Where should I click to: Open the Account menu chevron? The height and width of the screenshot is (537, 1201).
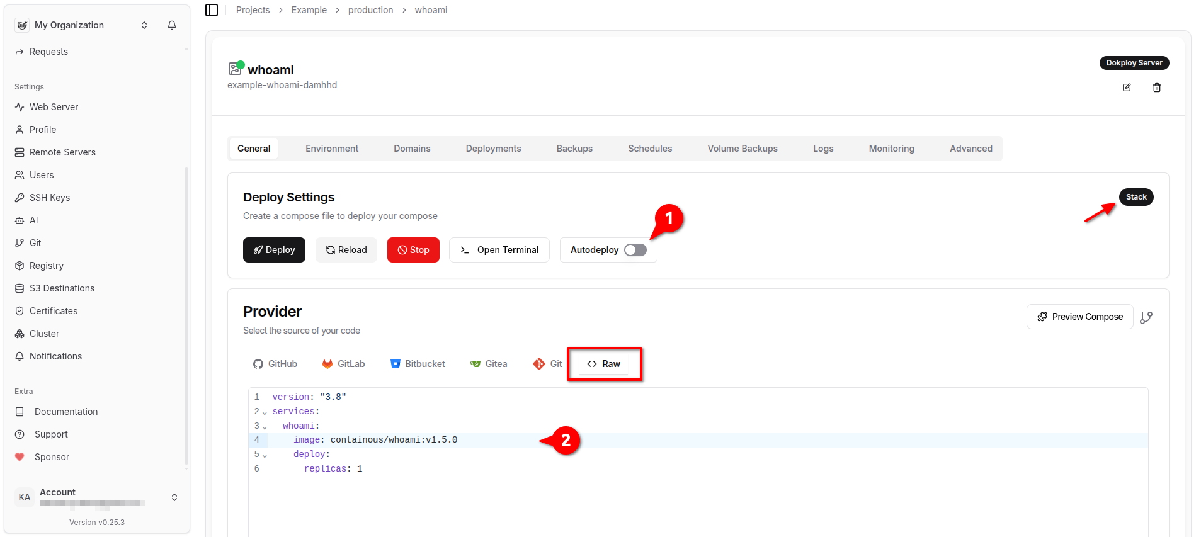coord(174,497)
